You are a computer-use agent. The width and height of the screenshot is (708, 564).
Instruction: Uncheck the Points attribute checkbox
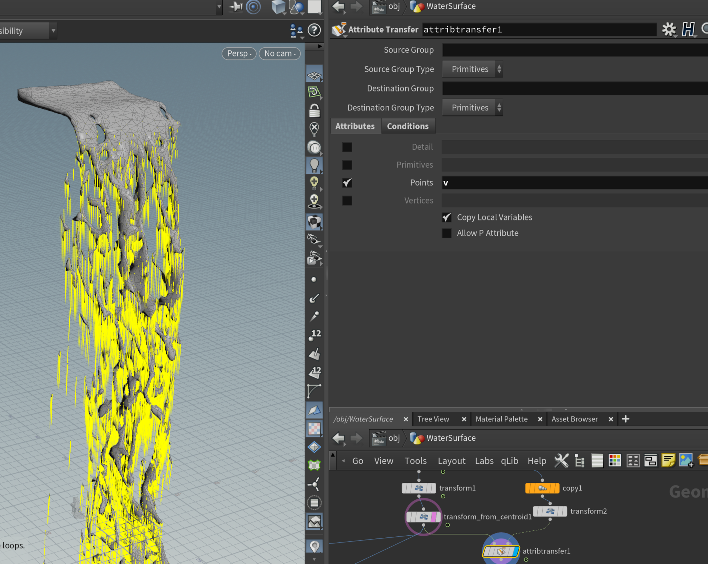[347, 183]
